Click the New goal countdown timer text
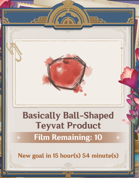Image resolution: width=139 pixels, height=178 pixels. tap(68, 156)
